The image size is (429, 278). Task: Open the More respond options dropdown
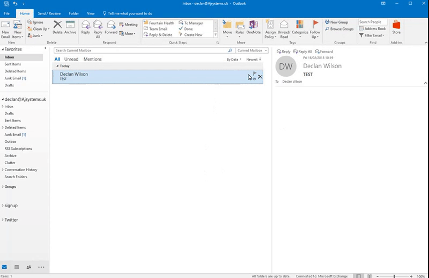(127, 33)
